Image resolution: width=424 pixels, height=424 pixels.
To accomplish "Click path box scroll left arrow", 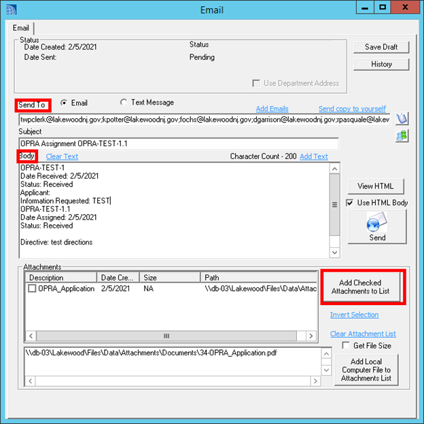I will (31, 381).
